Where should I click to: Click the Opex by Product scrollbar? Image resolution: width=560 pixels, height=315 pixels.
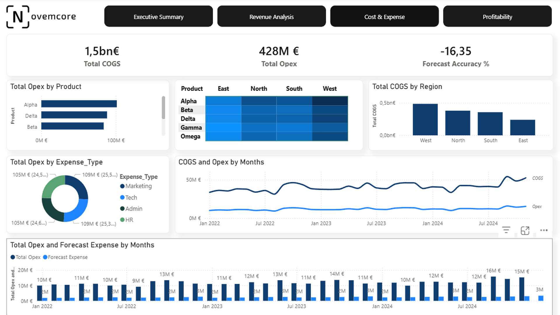point(163,107)
